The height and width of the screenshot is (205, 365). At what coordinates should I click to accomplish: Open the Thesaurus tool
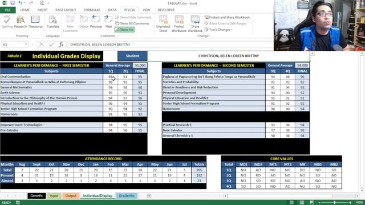tap(35, 22)
